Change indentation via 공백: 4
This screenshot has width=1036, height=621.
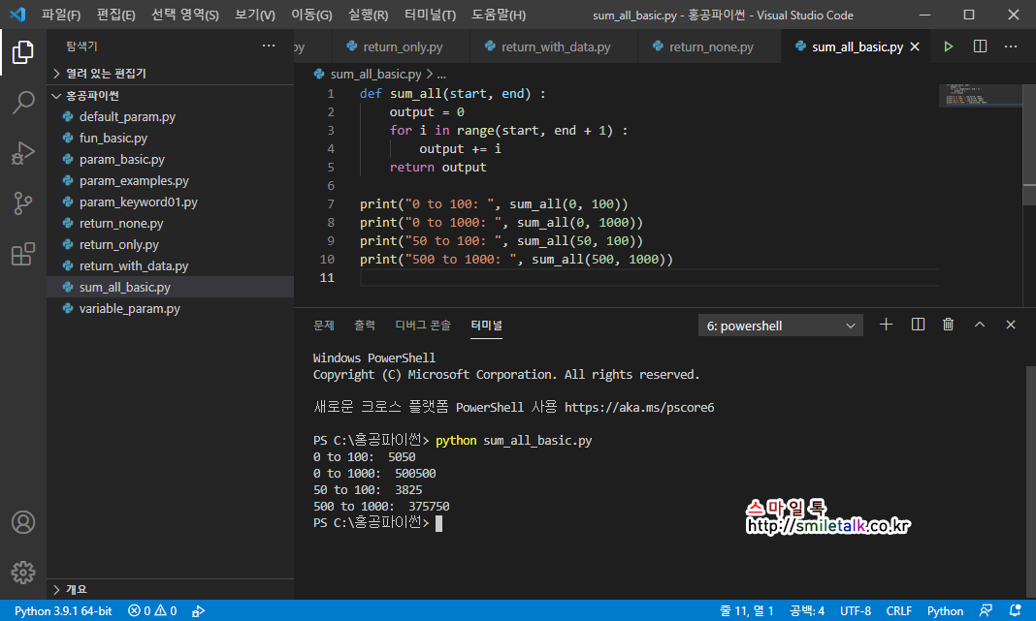pyautogui.click(x=807, y=611)
